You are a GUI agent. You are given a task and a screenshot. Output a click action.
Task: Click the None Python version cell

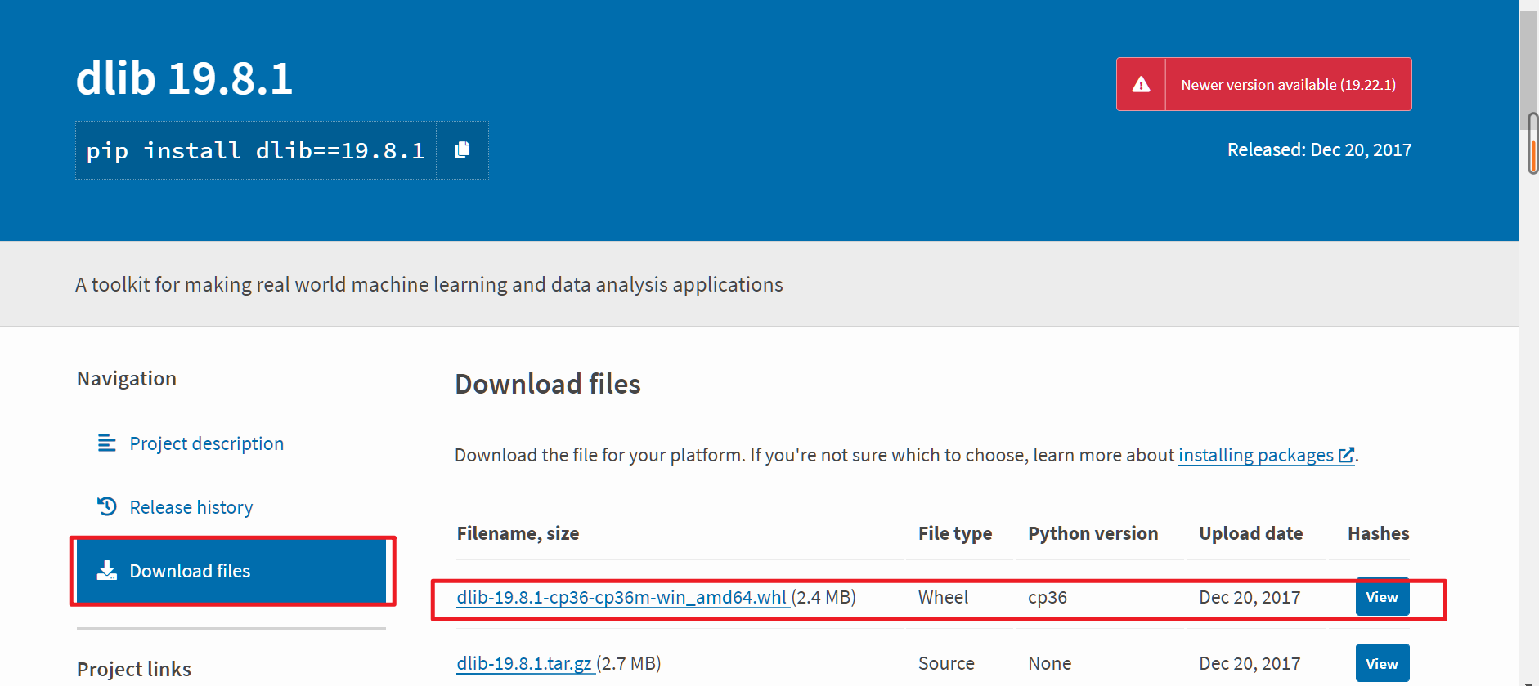click(1049, 663)
